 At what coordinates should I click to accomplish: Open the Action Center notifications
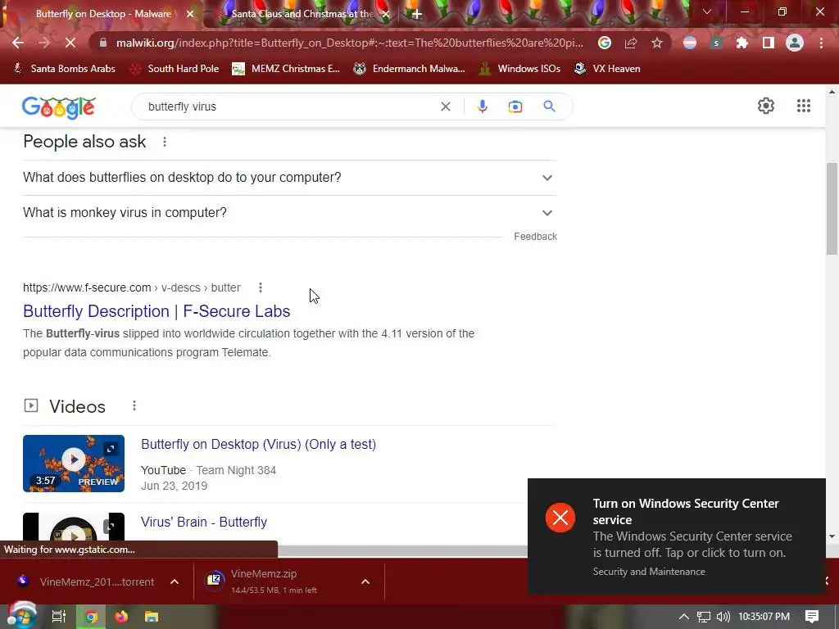(x=812, y=617)
